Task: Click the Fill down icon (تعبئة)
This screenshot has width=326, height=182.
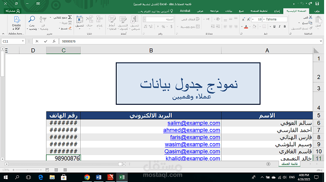Action: pyautogui.click(x=70, y=23)
